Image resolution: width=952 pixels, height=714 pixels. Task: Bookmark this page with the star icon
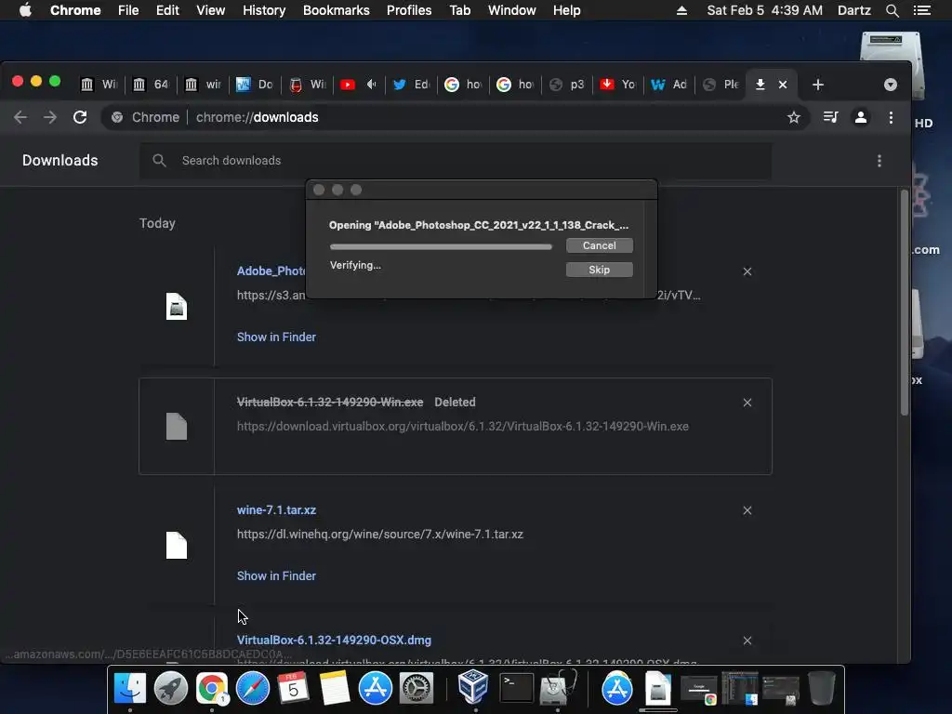[x=794, y=117]
